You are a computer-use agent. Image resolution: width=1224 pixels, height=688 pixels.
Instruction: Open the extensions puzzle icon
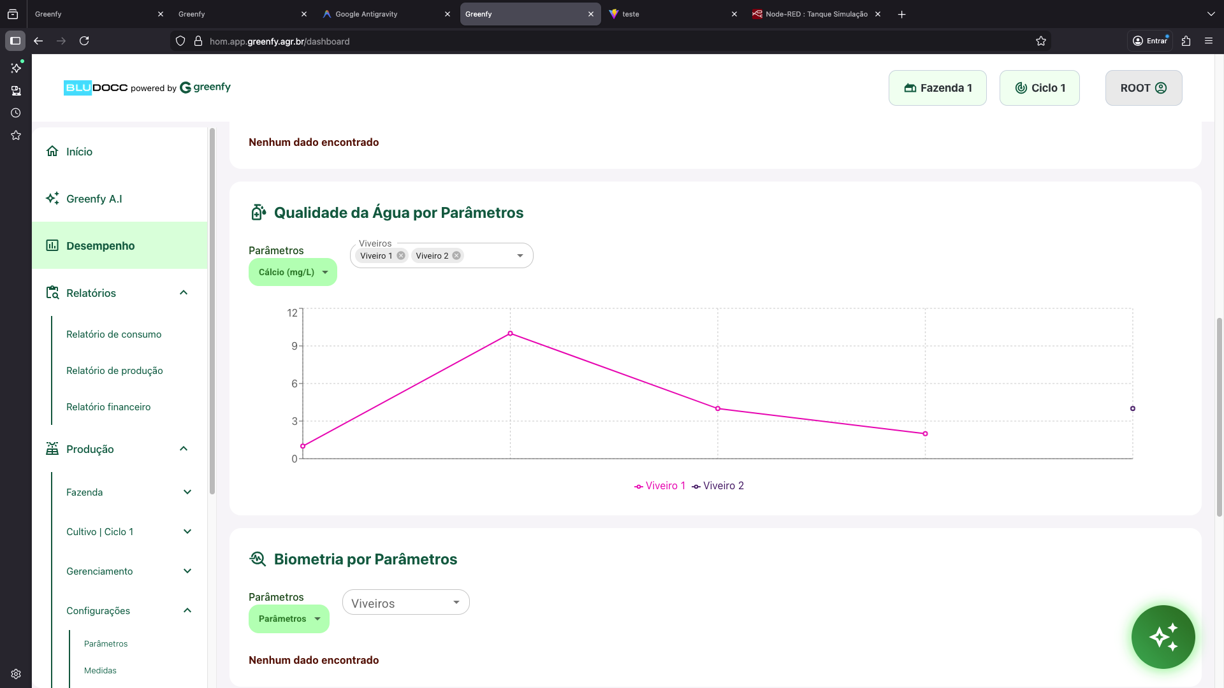[x=1186, y=41]
